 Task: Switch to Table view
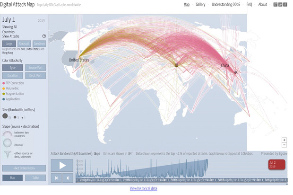click(x=35, y=178)
